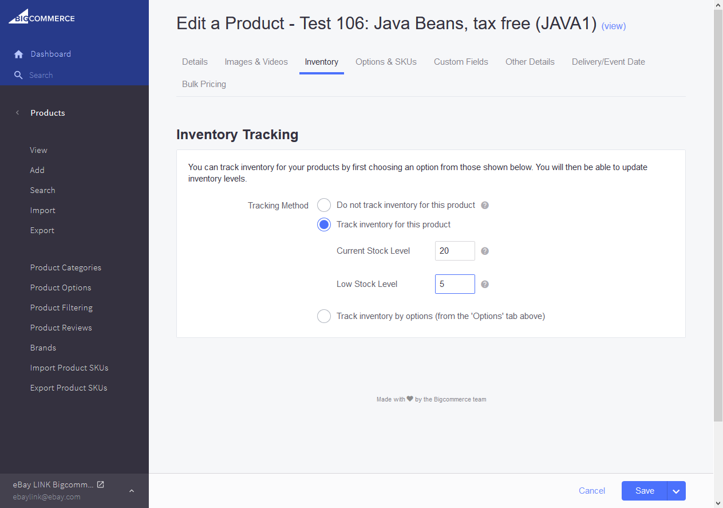
Task: Click help icon beside Low Stock Level
Action: tap(485, 284)
